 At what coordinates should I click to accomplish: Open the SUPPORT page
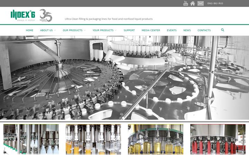pyautogui.click(x=129, y=30)
